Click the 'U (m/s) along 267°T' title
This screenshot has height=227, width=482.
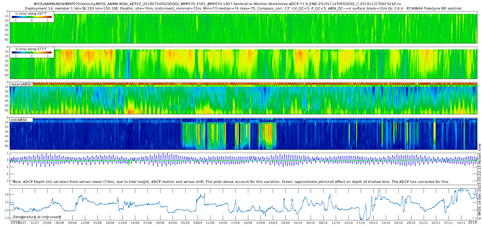31,14
